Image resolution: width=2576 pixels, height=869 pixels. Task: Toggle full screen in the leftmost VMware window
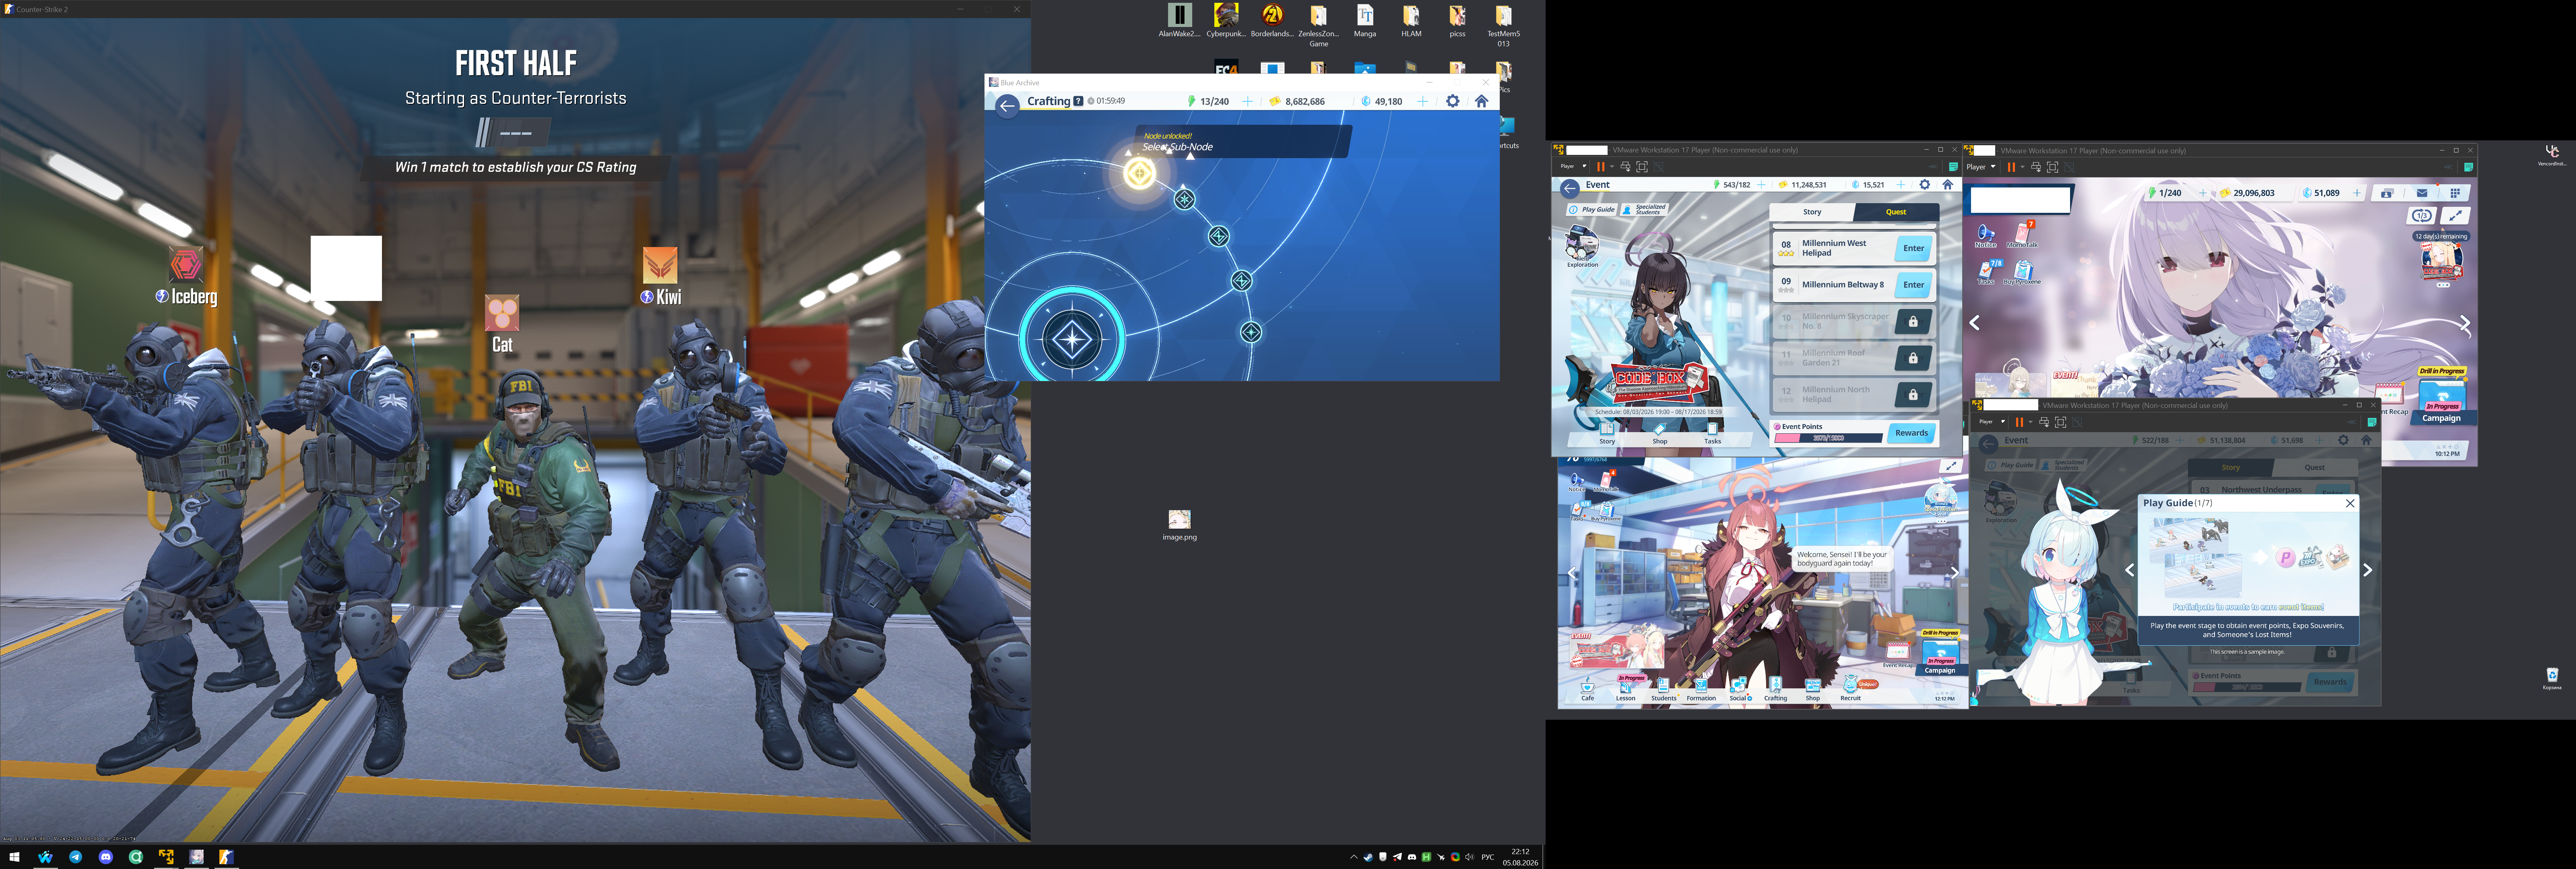(1642, 167)
